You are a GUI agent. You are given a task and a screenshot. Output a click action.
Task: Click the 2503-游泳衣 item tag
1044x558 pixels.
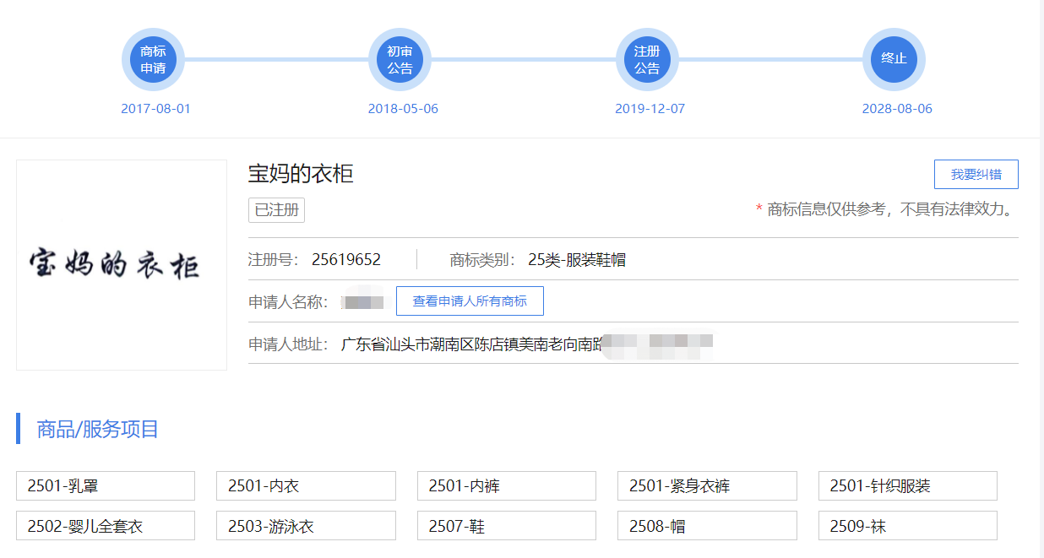[306, 526]
